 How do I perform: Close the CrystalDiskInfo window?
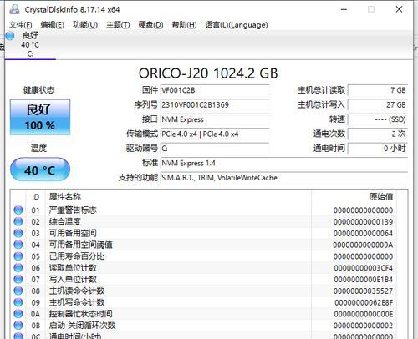click(399, 9)
